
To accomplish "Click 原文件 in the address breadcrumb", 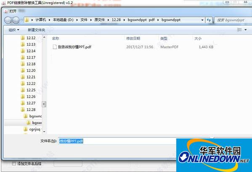I will pos(99,20).
